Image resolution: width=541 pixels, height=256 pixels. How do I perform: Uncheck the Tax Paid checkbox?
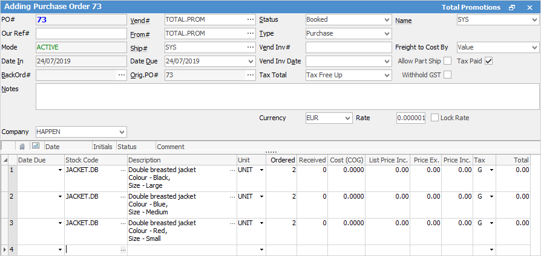[489, 61]
